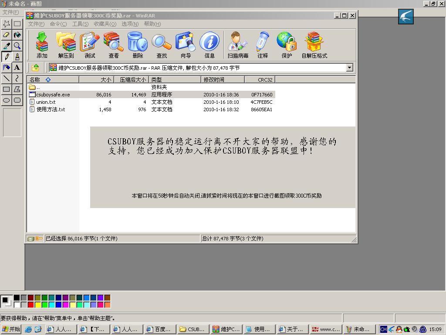
Task: Click the 自解压格式 (SFX) icon
Action: tap(314, 45)
